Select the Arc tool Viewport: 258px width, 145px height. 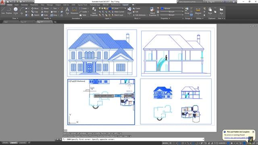pos(22,10)
